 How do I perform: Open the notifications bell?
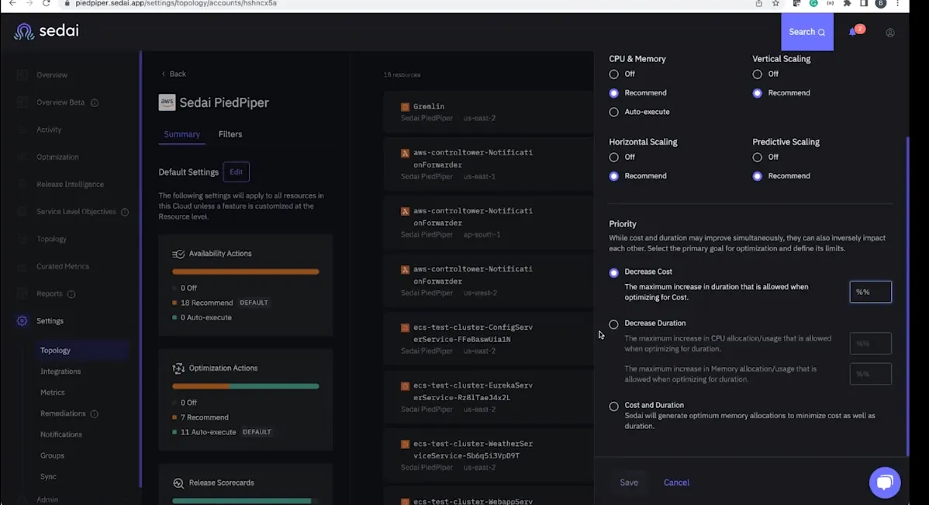853,32
